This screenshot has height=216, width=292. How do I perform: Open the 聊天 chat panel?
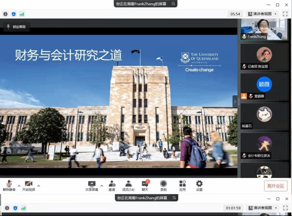pyautogui.click(x=145, y=184)
